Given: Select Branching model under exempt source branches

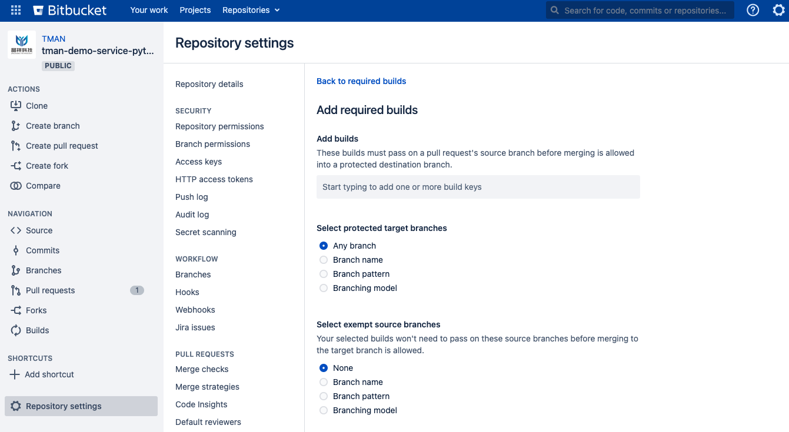Looking at the screenshot, I should [x=324, y=410].
